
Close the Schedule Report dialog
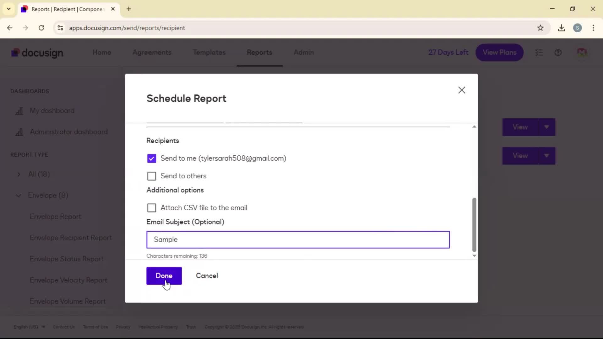461,90
